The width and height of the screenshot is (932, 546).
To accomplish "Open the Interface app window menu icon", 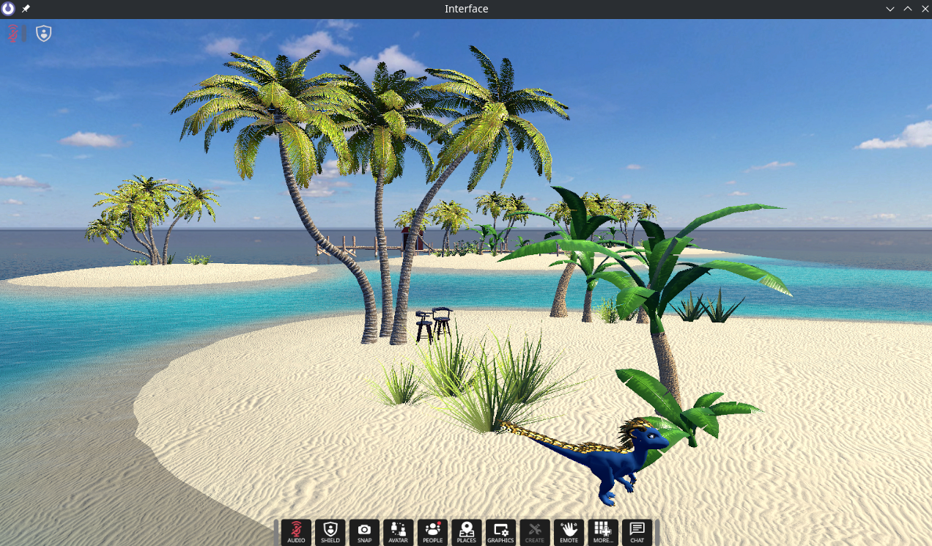I will 8,9.
